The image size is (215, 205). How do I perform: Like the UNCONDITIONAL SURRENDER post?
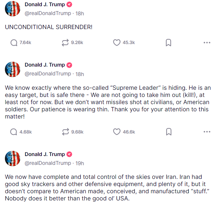point(117,43)
